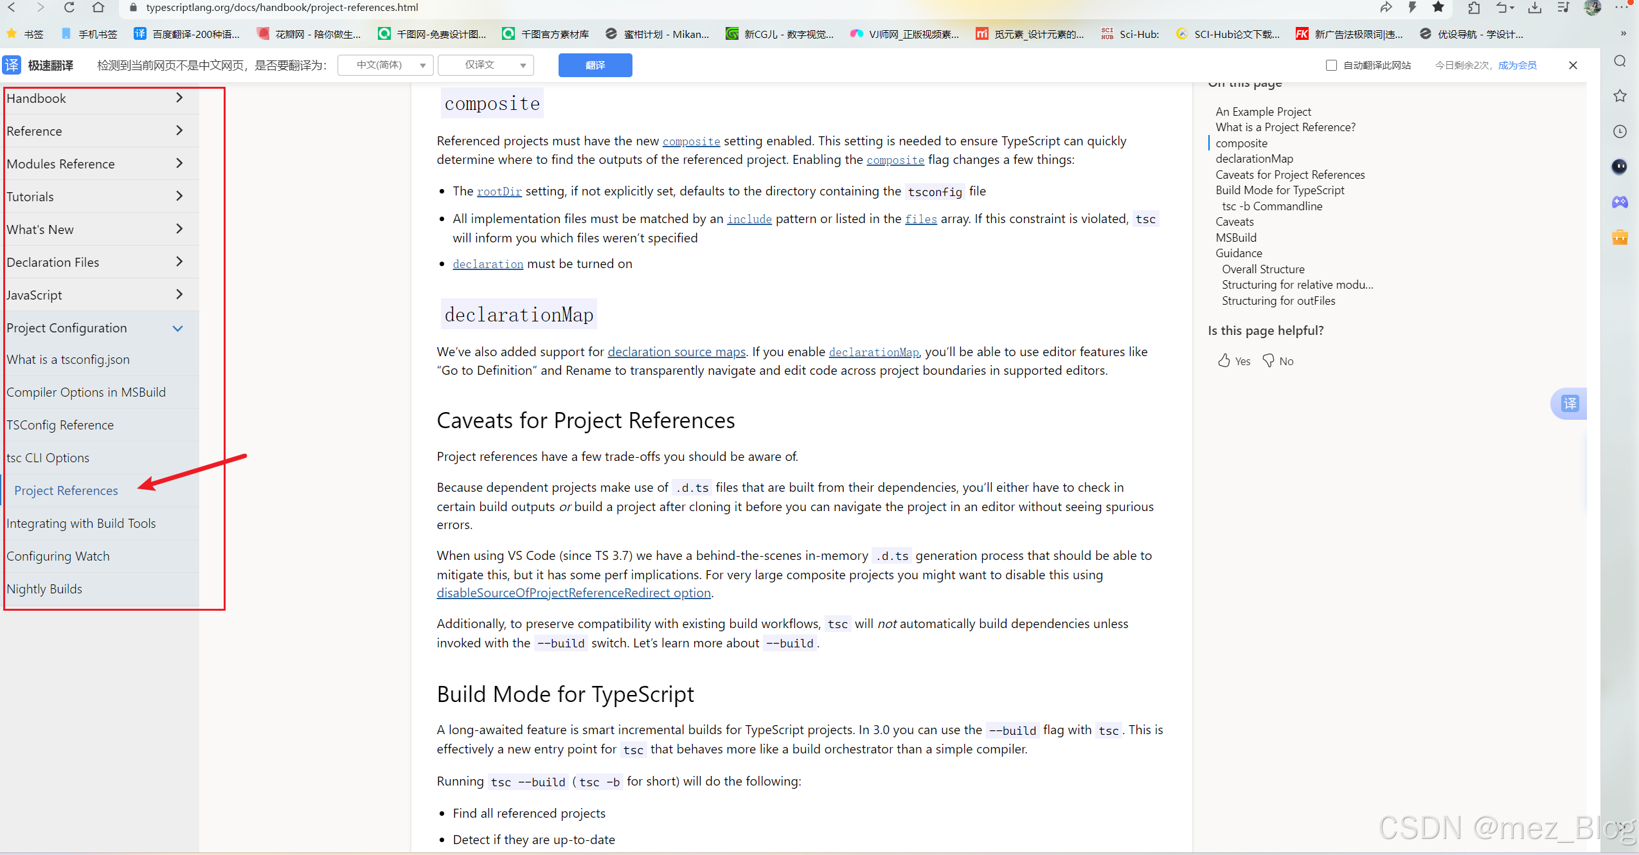The width and height of the screenshot is (1639, 855).
Task: Open the 百度翻译 bookmark
Action: tap(187, 33)
